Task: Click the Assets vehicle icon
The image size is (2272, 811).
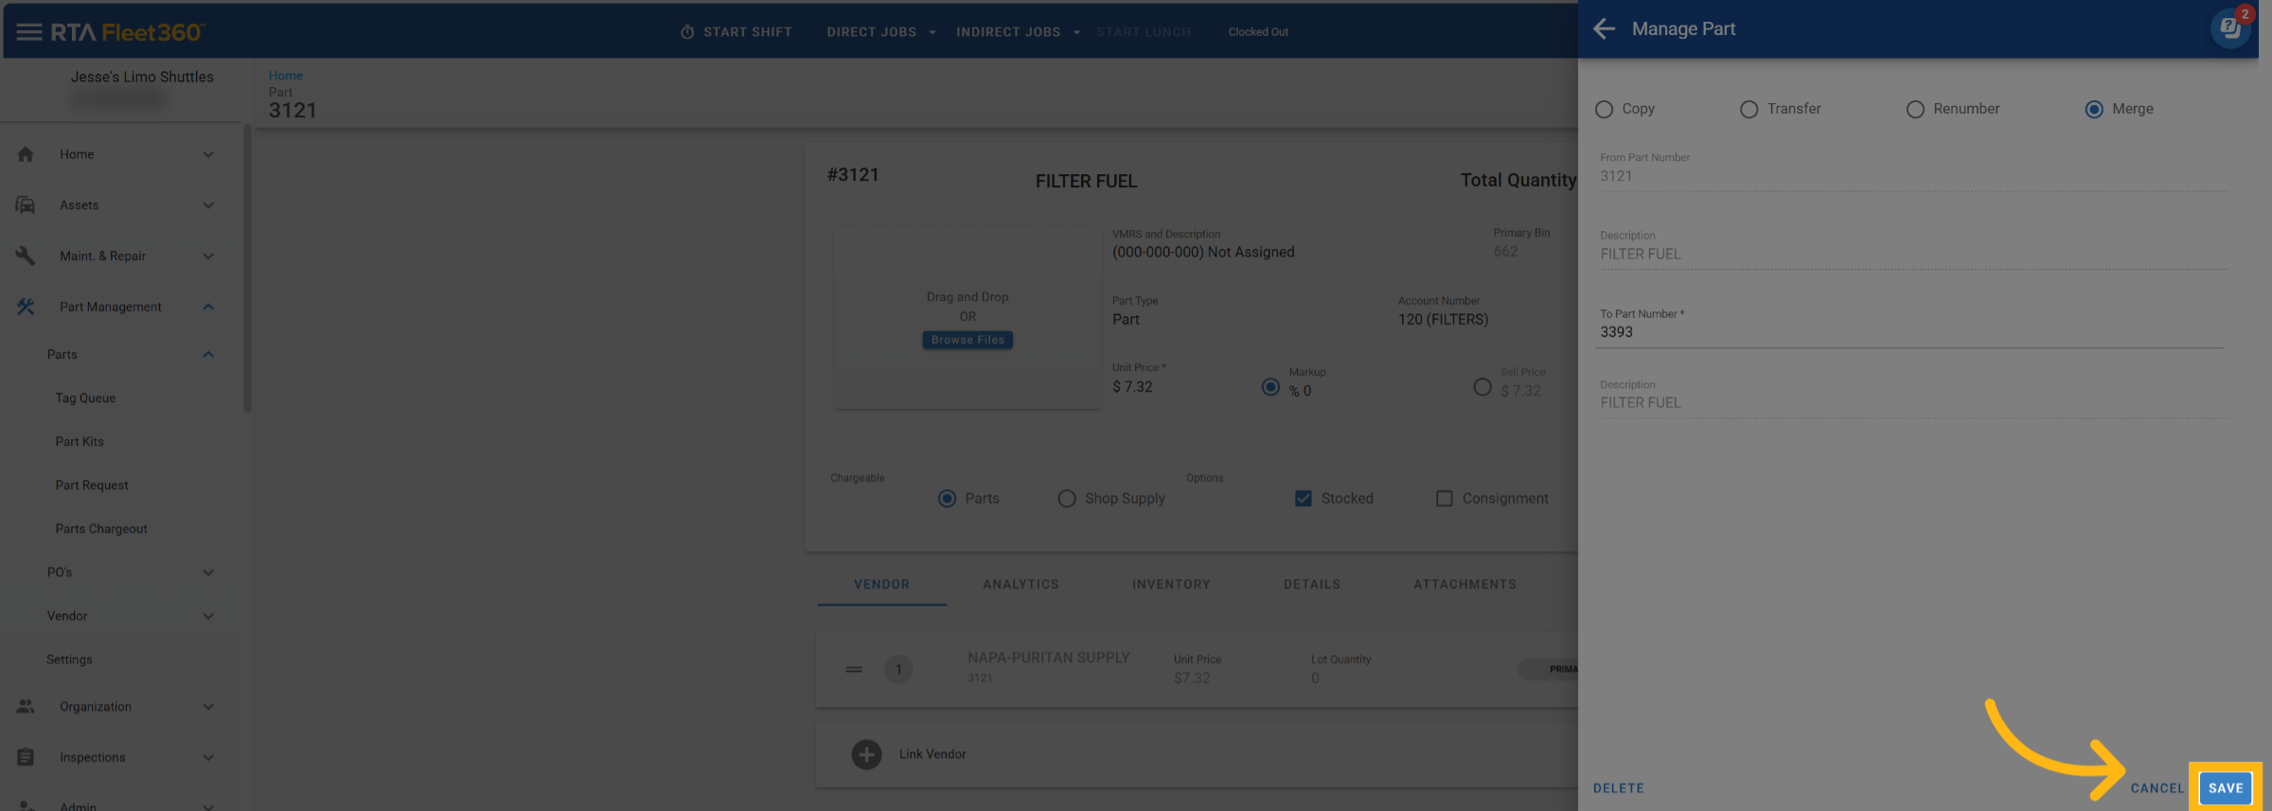Action: tap(26, 205)
